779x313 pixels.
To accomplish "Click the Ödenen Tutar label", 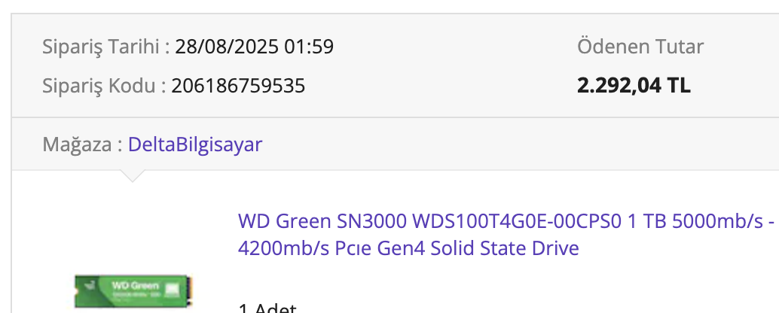I will click(x=640, y=47).
